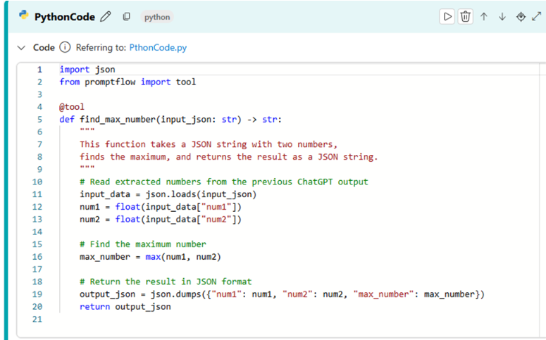Click comment '# Read extracted numbers'
546x340 pixels.
pos(223,182)
